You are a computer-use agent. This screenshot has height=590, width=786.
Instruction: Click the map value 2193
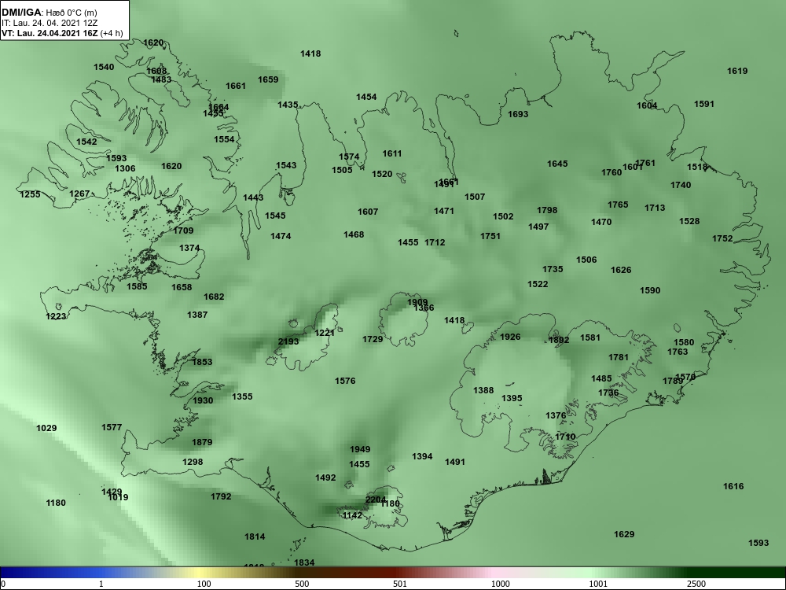(288, 341)
